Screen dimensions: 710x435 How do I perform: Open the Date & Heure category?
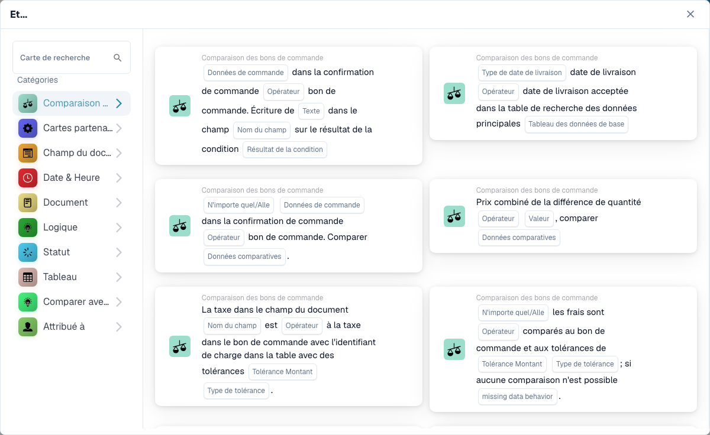pyautogui.click(x=72, y=178)
